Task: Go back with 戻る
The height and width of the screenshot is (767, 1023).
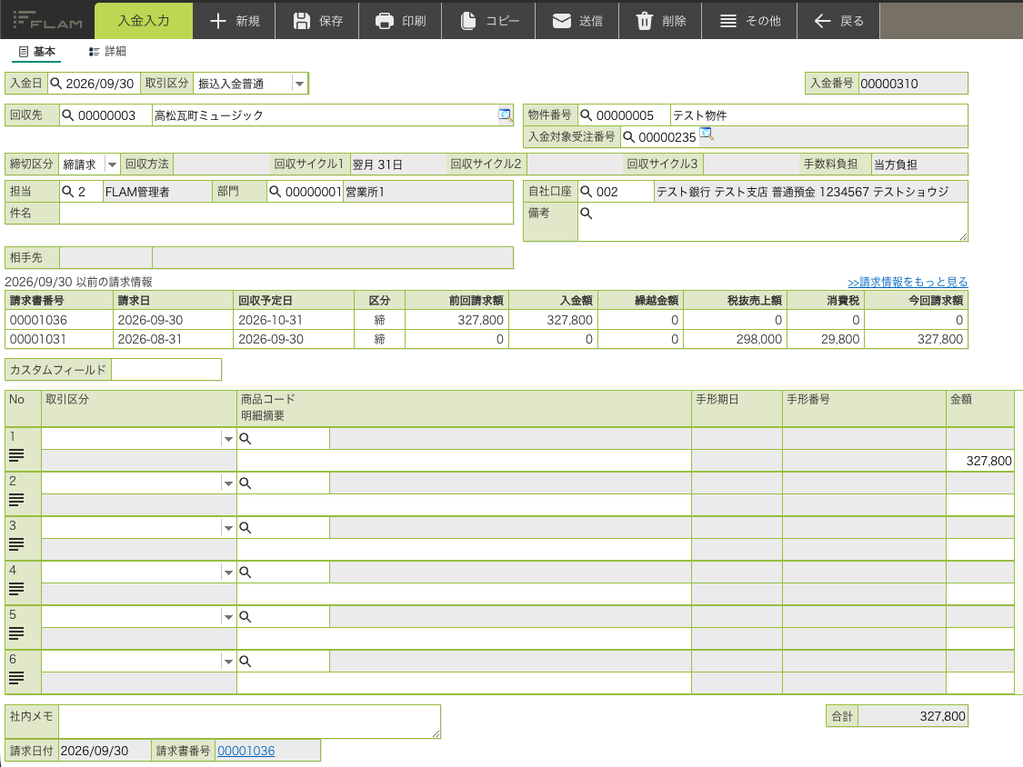Action: 838,21
